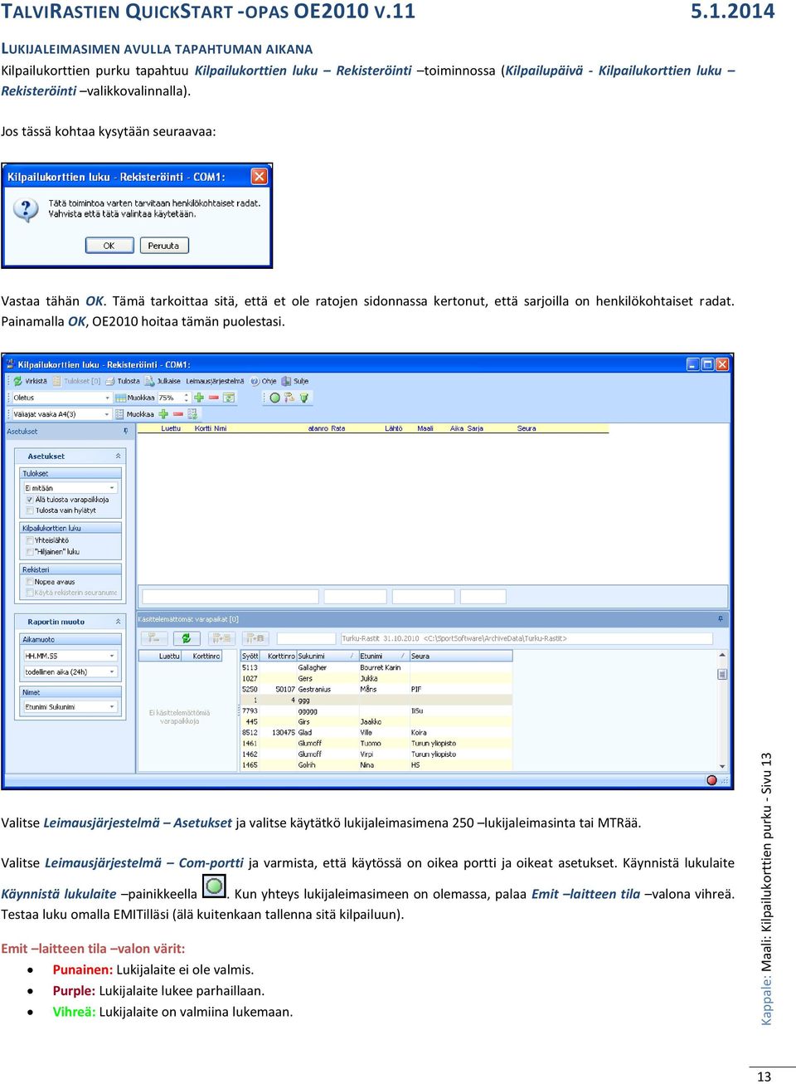Image resolution: width=796 pixels, height=1084 pixels.
Task: Click Sulje to close the form
Action: 295,381
